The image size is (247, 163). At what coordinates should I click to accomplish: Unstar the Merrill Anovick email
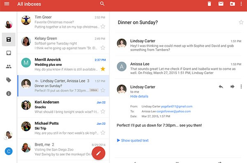point(103,69)
